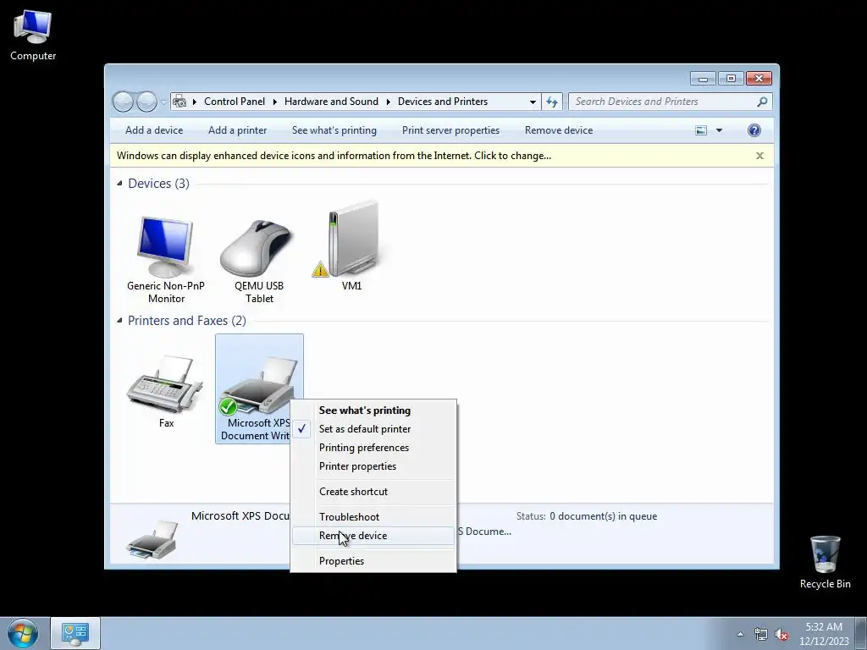Click Hardware and Sound breadcrumb
867x650 pixels.
(331, 102)
